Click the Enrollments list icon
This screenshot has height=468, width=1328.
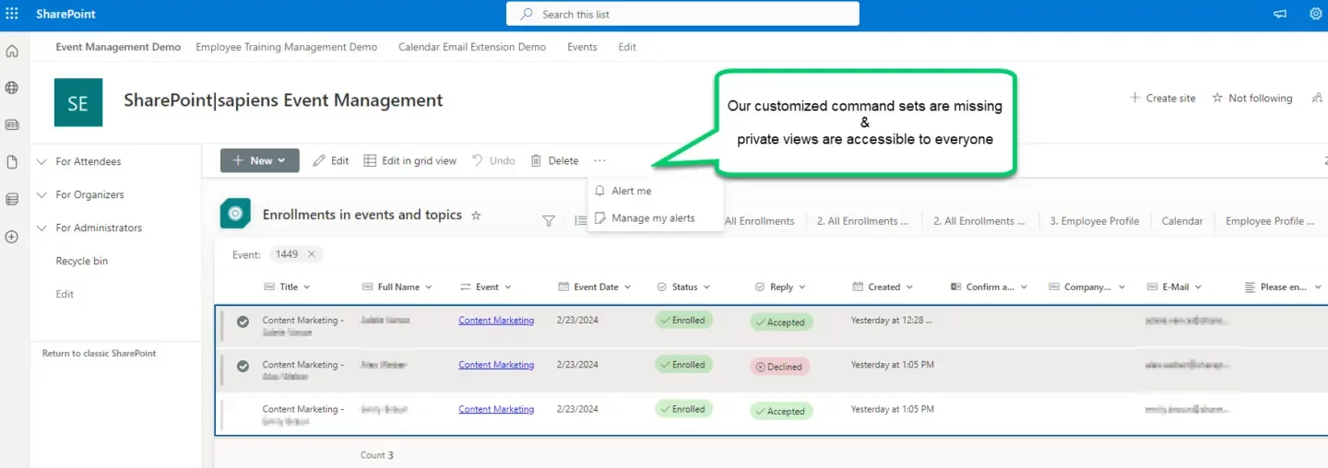235,214
